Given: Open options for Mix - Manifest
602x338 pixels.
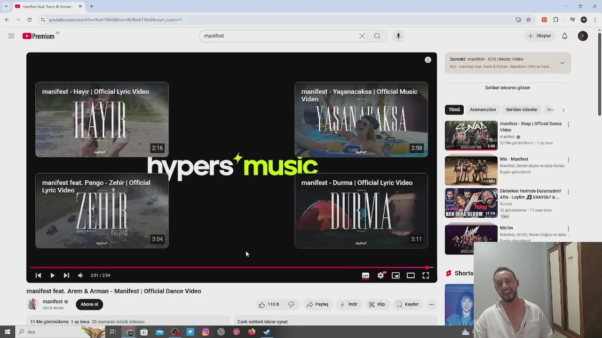Looking at the screenshot, I should [568, 160].
